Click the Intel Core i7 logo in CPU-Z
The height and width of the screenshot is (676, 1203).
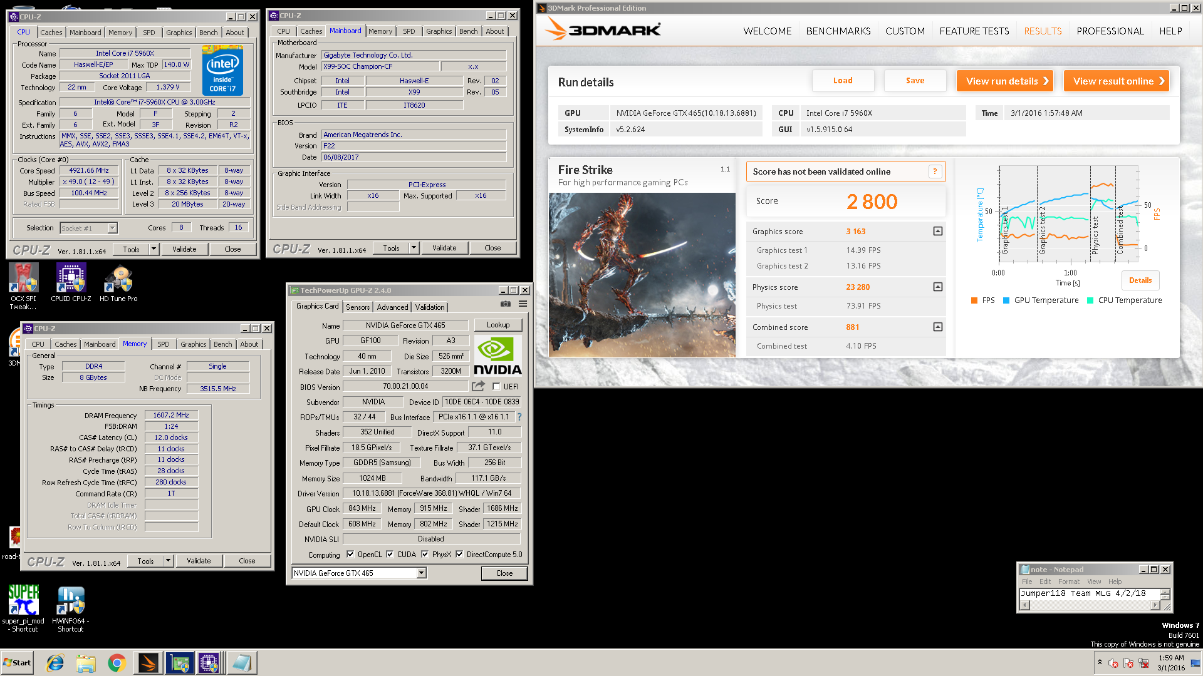[223, 71]
